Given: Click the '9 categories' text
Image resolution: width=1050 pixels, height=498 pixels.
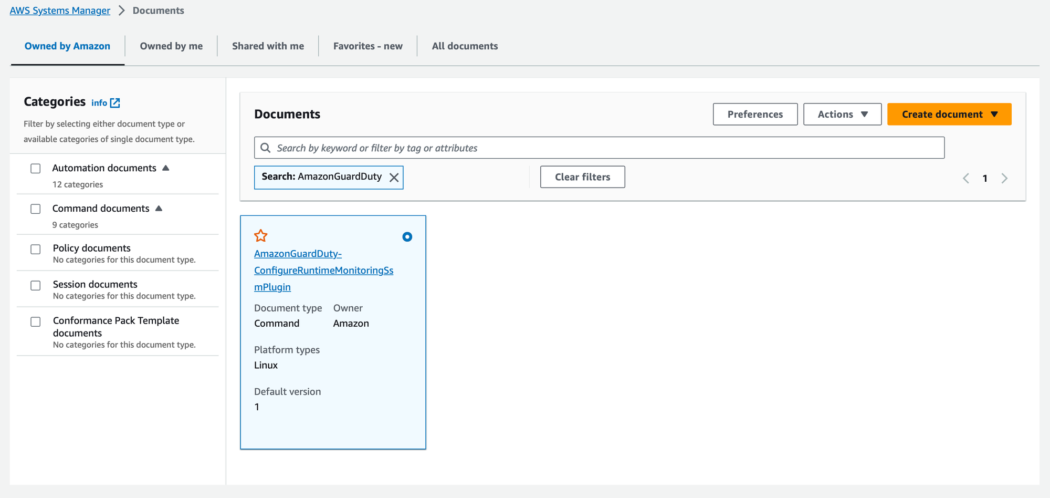Looking at the screenshot, I should (75, 225).
